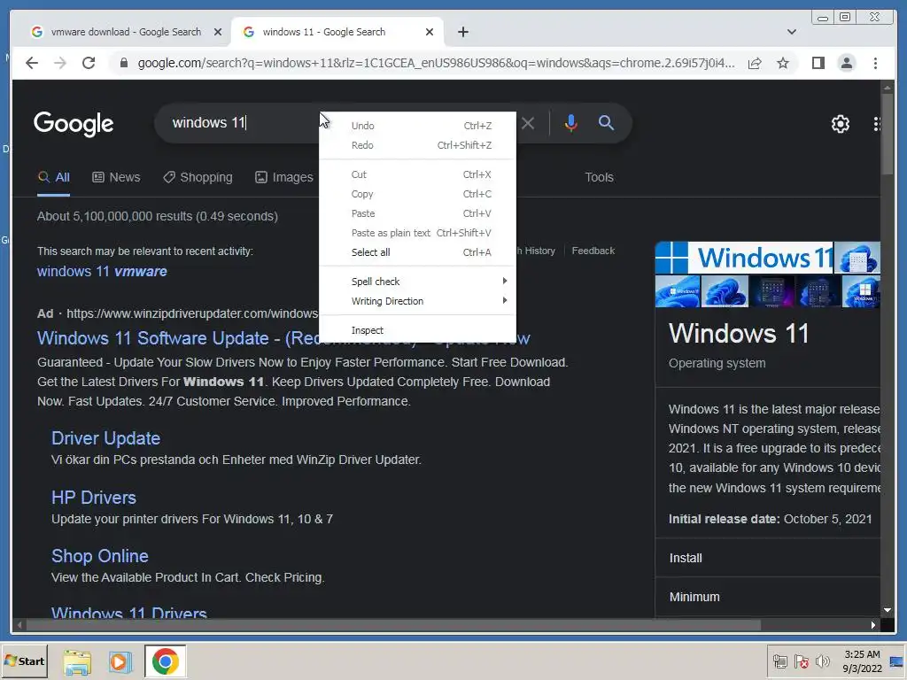Open Windows Explorer from taskbar
This screenshot has height=680, width=907.
click(77, 661)
